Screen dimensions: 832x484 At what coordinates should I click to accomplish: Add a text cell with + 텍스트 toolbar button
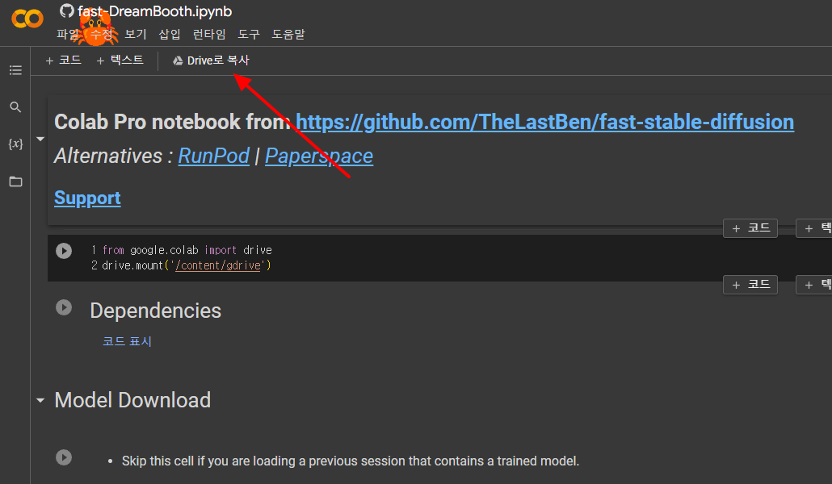[120, 60]
